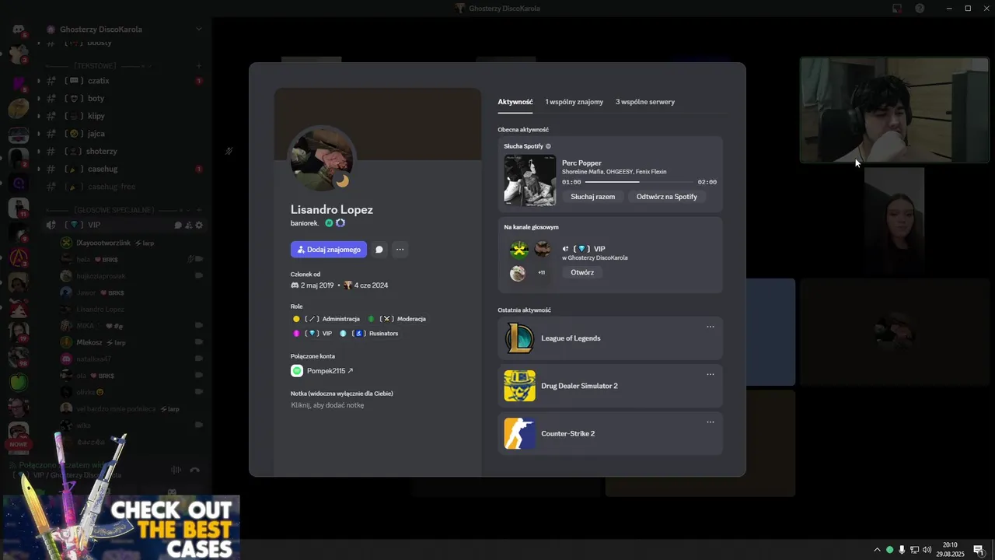Open options for Drug Dealer Simulator 2 activity

coord(710,374)
